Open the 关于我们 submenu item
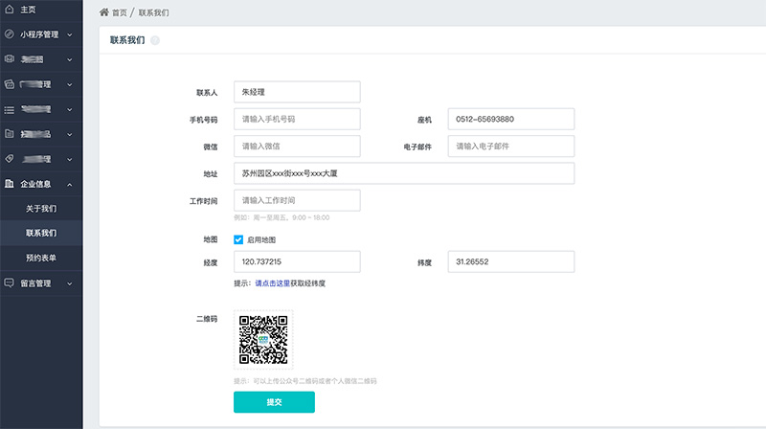 click(41, 209)
